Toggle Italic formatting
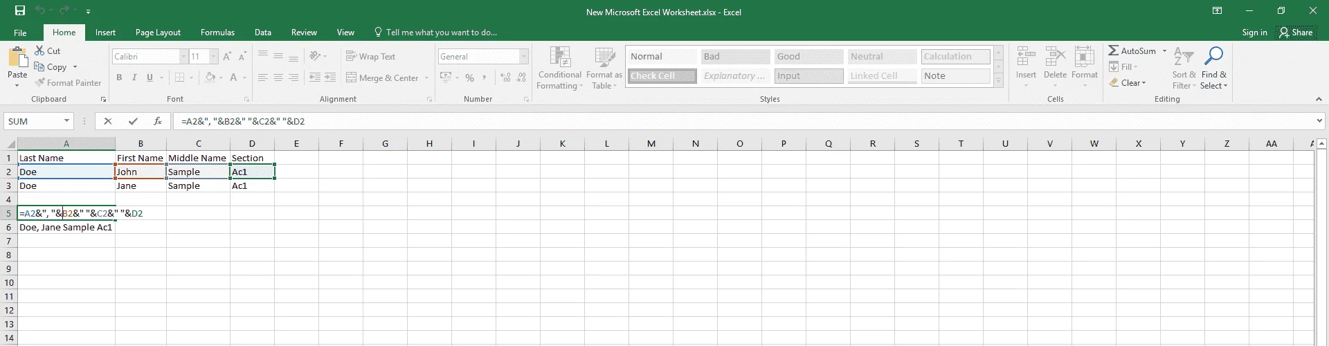Image resolution: width=1329 pixels, height=346 pixels. pyautogui.click(x=134, y=78)
